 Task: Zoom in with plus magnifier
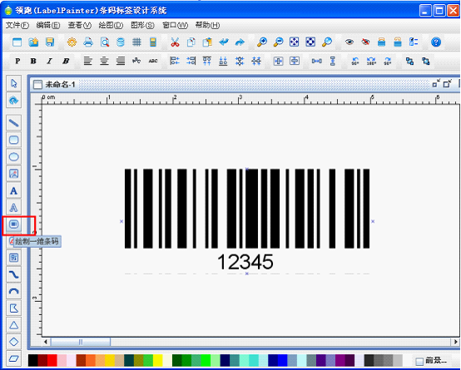coord(261,42)
